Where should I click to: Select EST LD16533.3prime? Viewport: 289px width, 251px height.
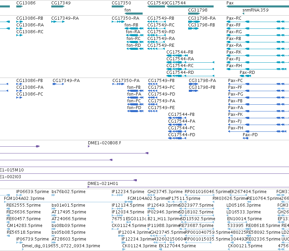[x=243, y=212]
